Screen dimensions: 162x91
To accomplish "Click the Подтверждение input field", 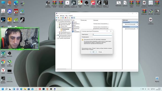I will (102, 37).
